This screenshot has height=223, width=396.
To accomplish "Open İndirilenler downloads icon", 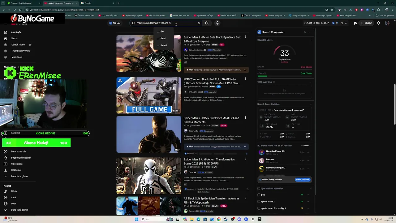I will 6,170.
